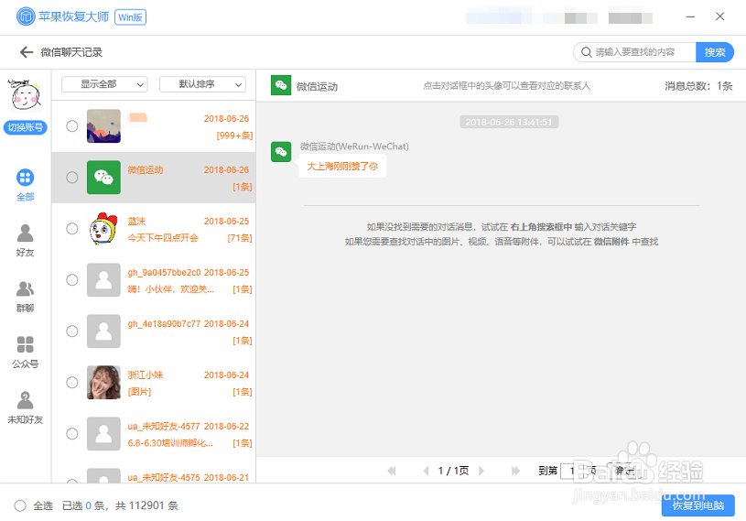
Task: Click the search magnifier icon
Action: 586,52
